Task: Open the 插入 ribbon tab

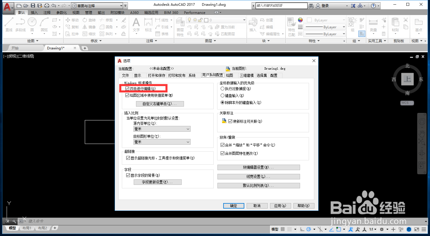Action: tap(34, 13)
